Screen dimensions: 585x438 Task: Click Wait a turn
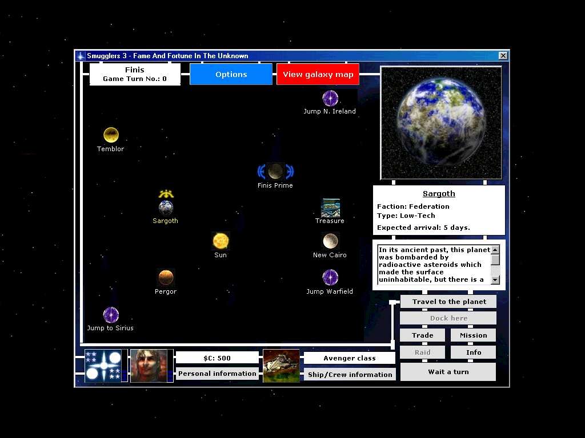448,372
